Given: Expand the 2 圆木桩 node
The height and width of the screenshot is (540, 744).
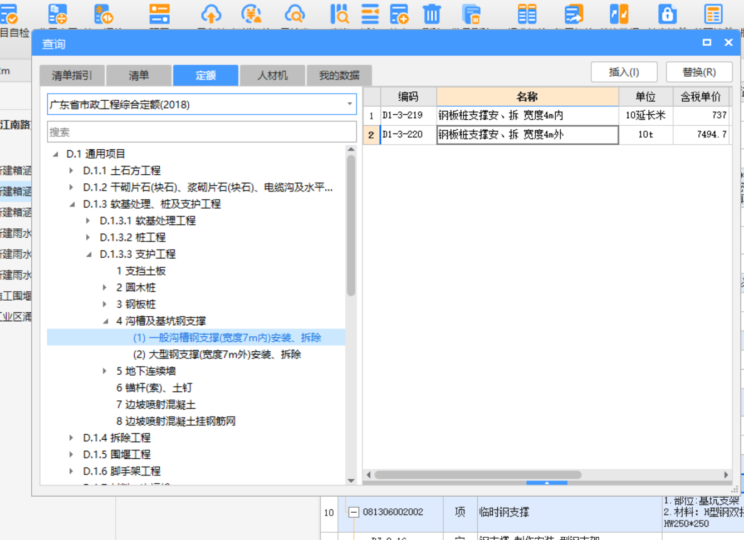Looking at the screenshot, I should pos(105,288).
